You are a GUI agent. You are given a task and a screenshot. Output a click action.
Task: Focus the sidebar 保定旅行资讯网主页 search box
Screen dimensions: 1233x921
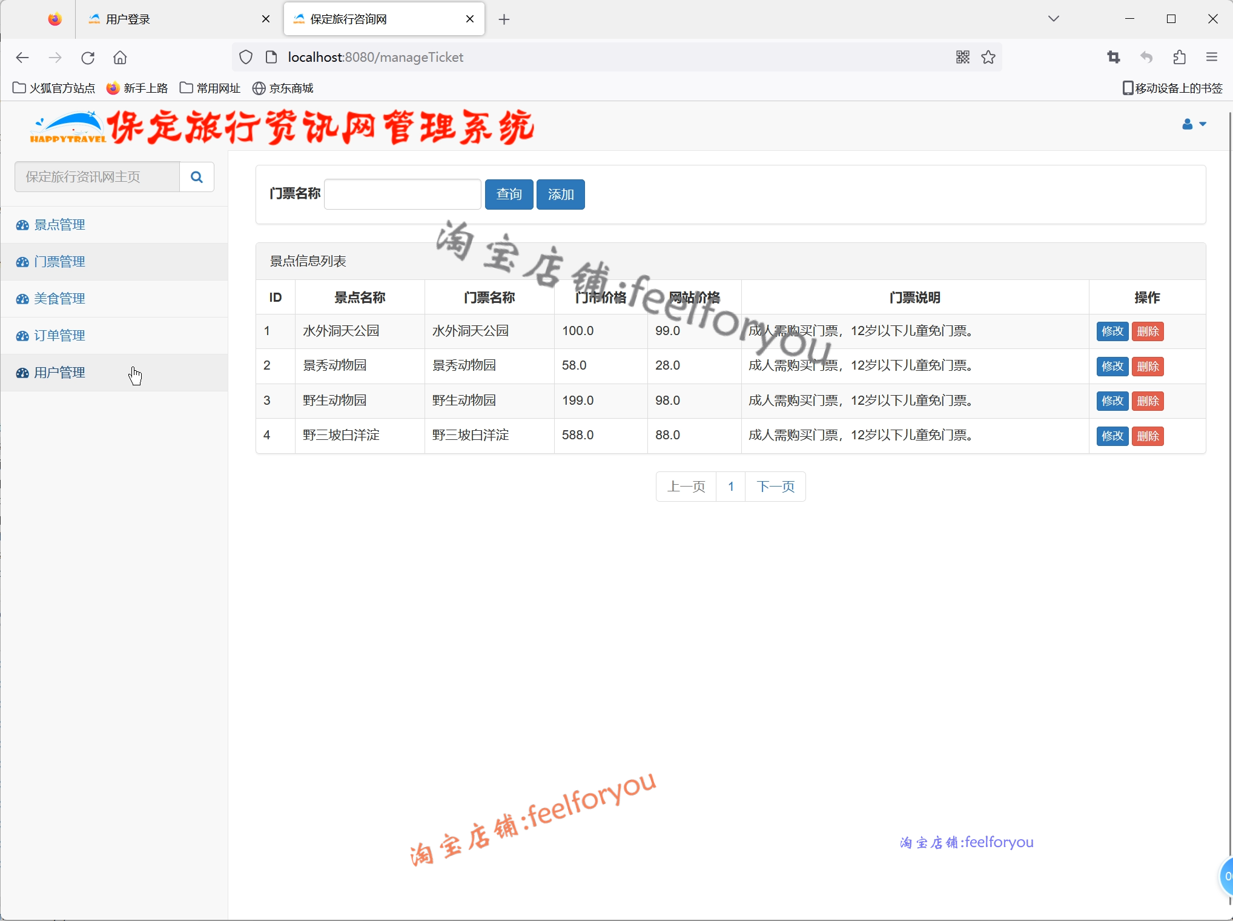[x=97, y=177]
